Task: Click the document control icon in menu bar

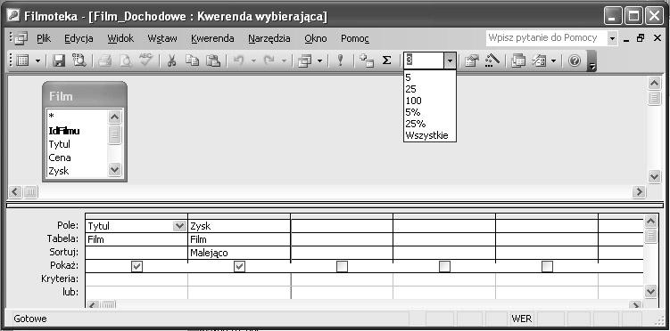Action: pos(21,38)
